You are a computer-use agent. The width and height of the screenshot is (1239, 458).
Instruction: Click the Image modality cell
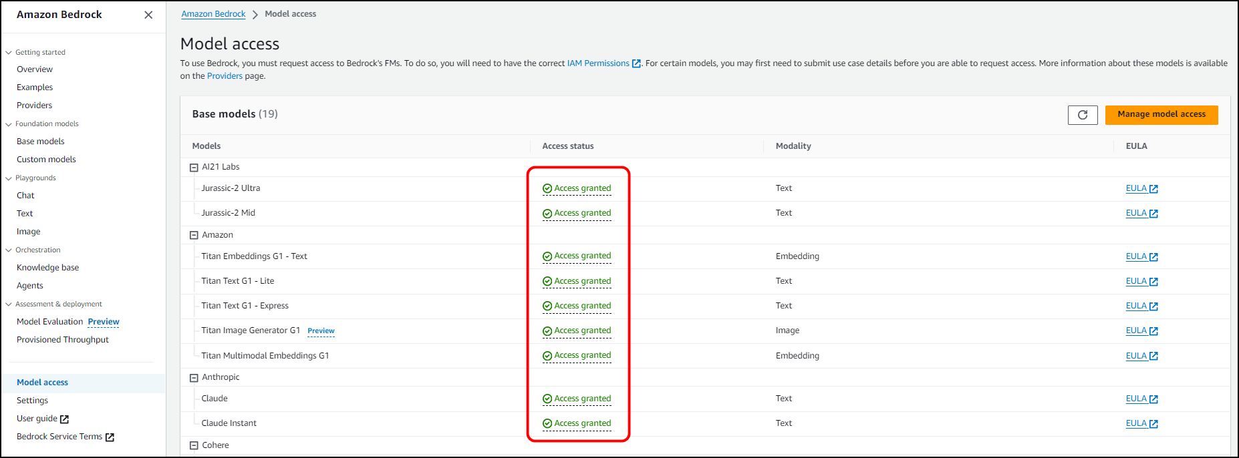coord(787,330)
